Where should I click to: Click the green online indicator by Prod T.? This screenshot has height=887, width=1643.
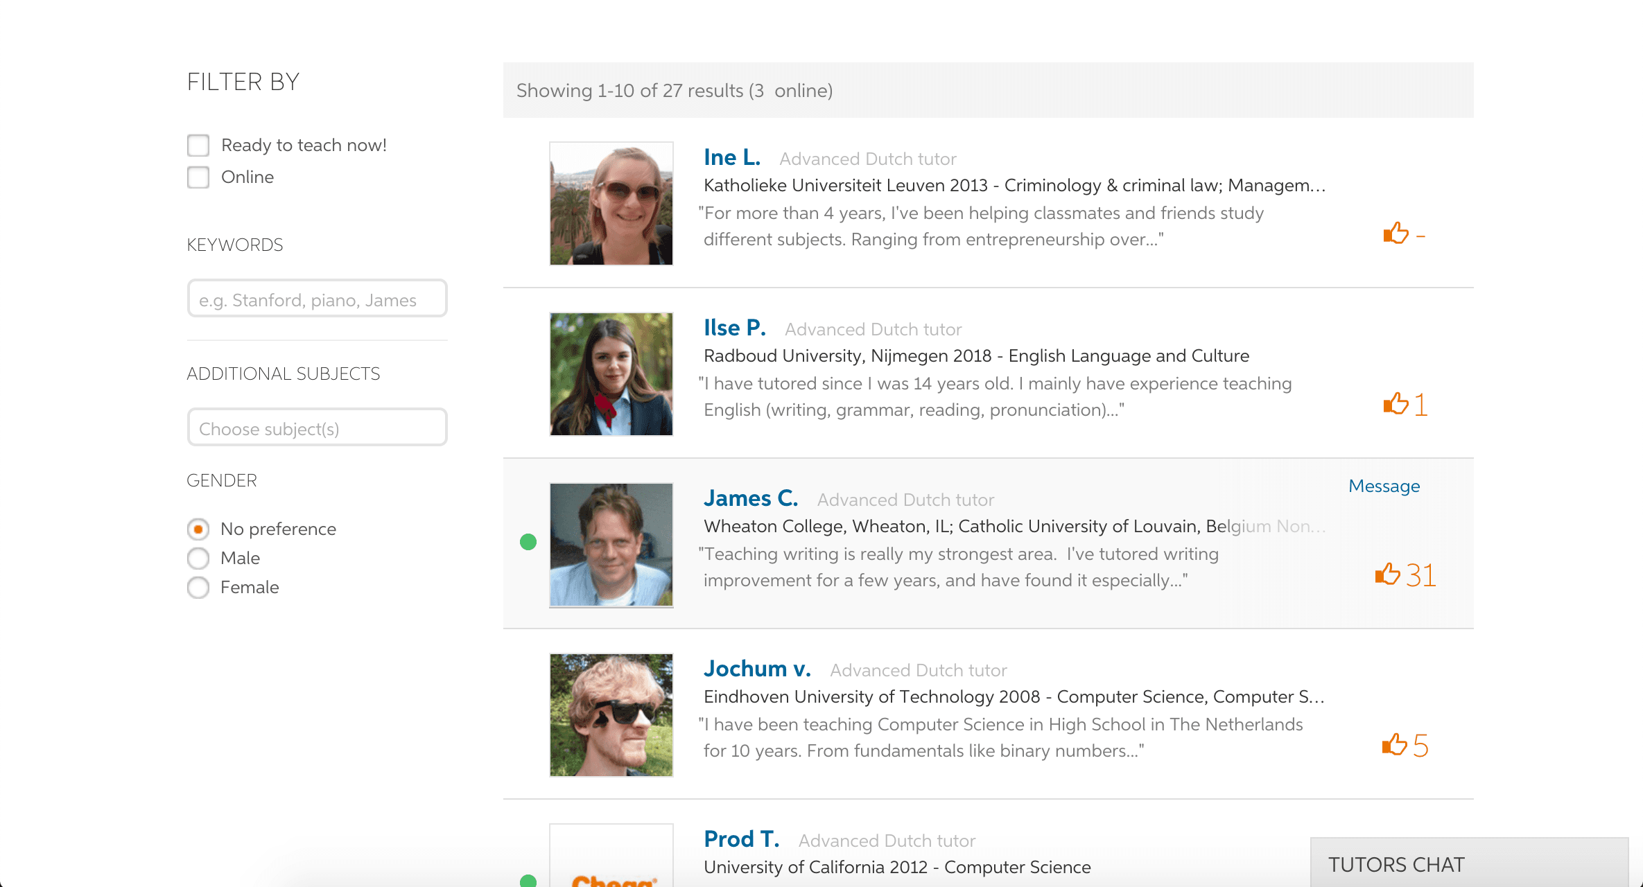tap(528, 882)
